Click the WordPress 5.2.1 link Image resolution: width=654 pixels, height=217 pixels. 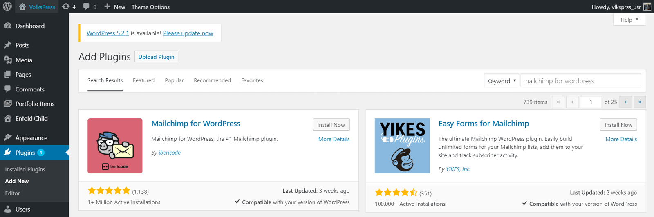[108, 33]
